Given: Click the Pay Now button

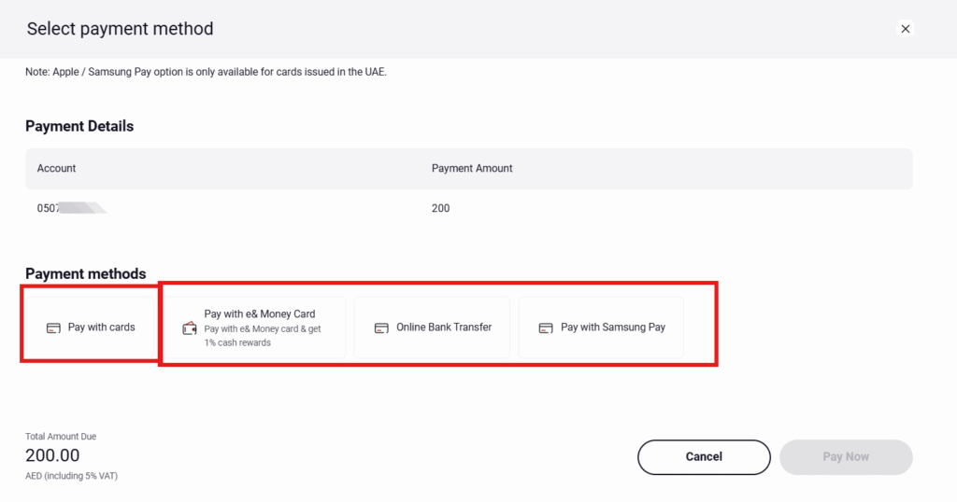Looking at the screenshot, I should [846, 457].
